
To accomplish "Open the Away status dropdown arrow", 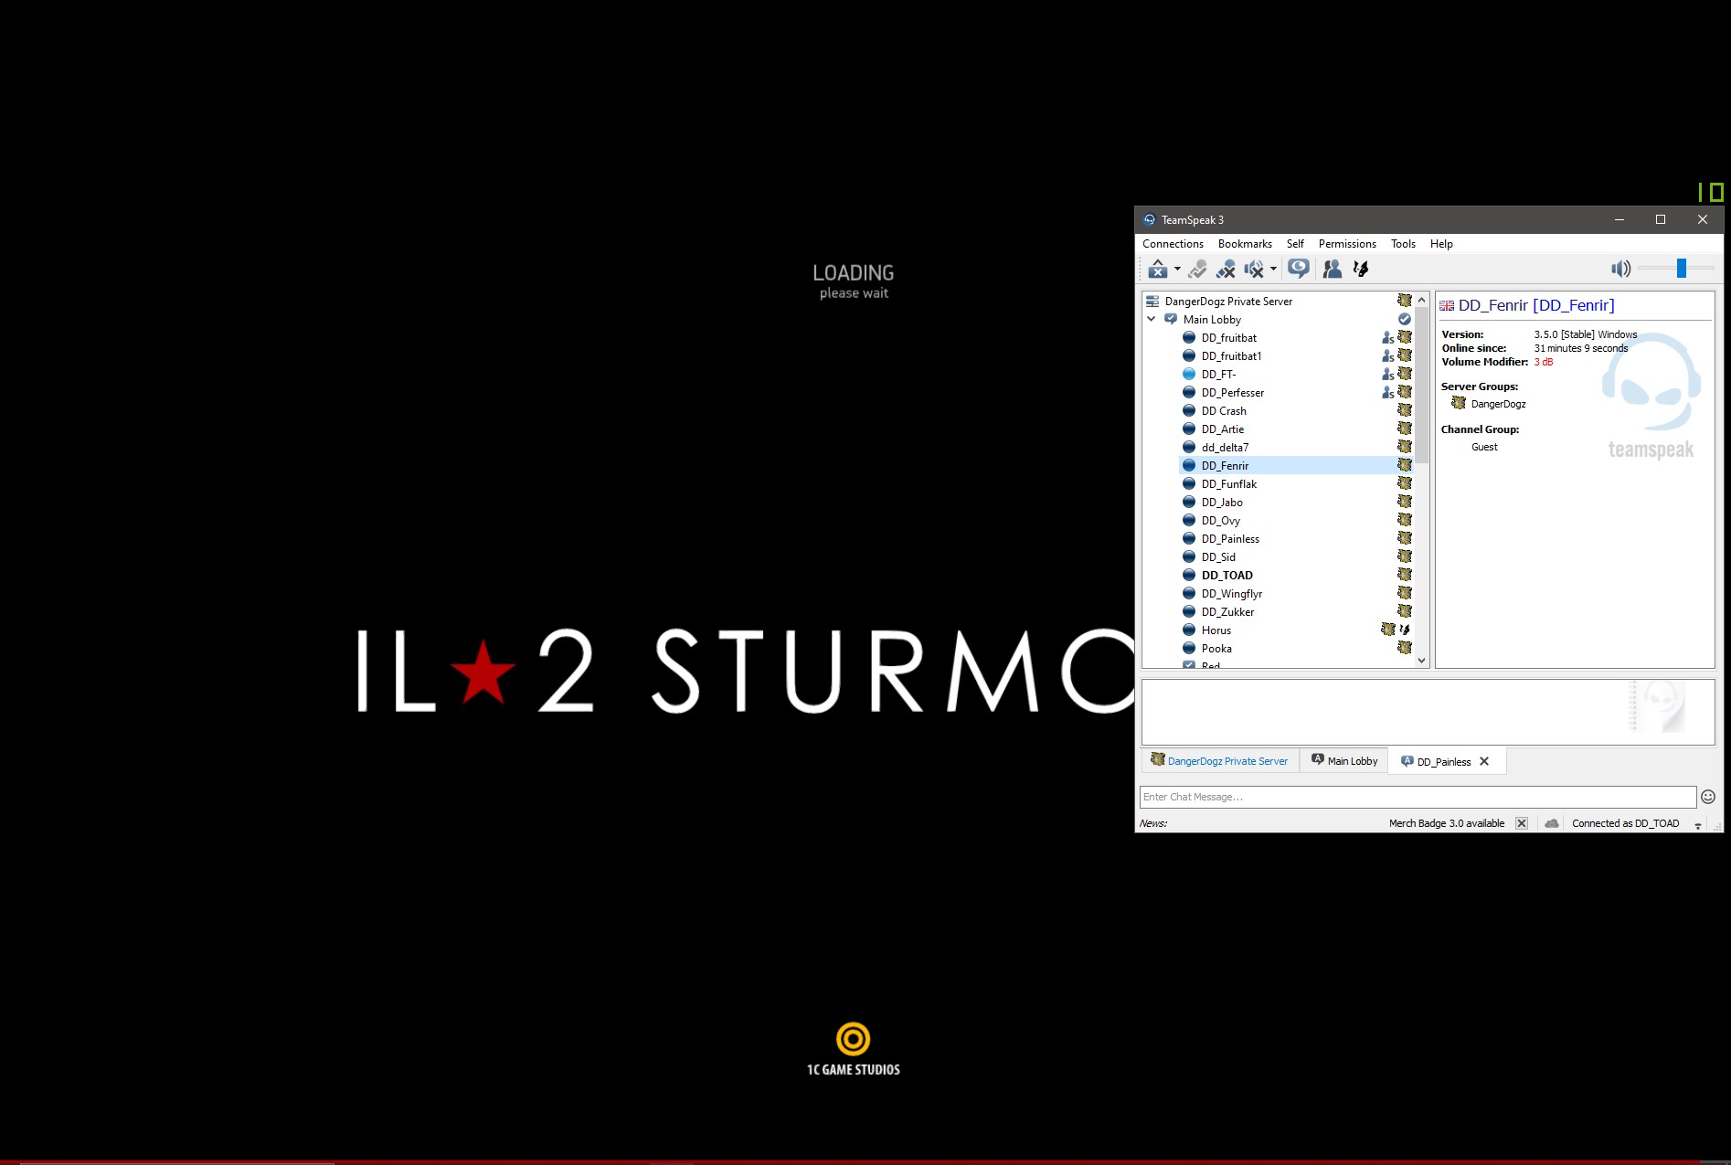I will tap(1177, 270).
